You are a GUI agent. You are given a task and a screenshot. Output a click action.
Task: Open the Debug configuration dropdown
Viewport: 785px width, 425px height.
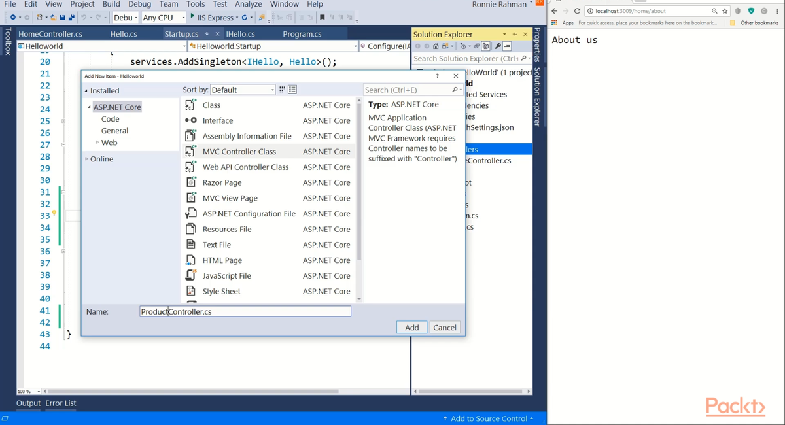126,18
